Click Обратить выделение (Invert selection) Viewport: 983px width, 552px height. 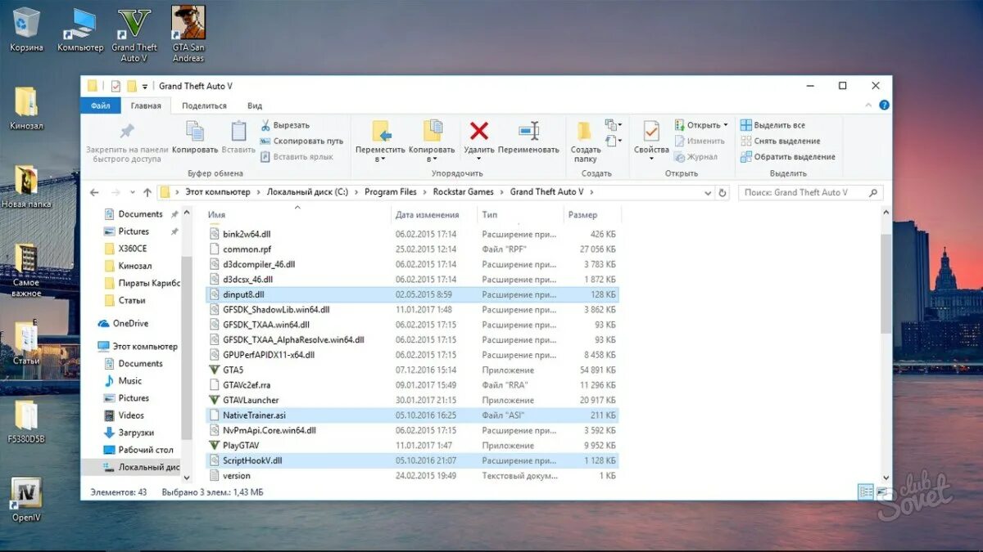788,156
